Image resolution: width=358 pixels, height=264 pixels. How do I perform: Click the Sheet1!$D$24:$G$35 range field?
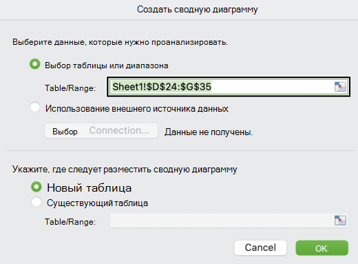point(229,87)
